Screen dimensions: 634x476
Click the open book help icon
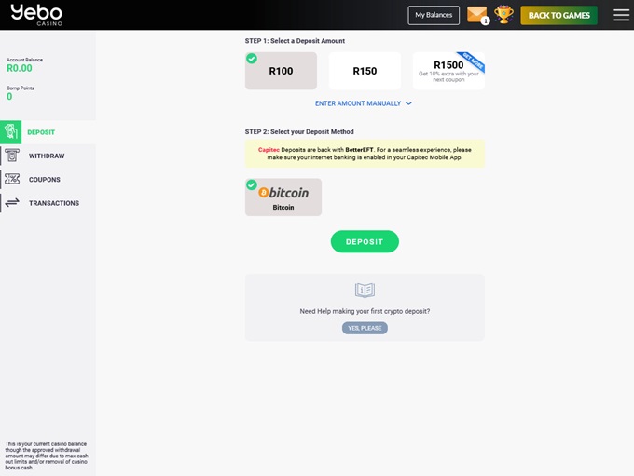pyautogui.click(x=365, y=291)
